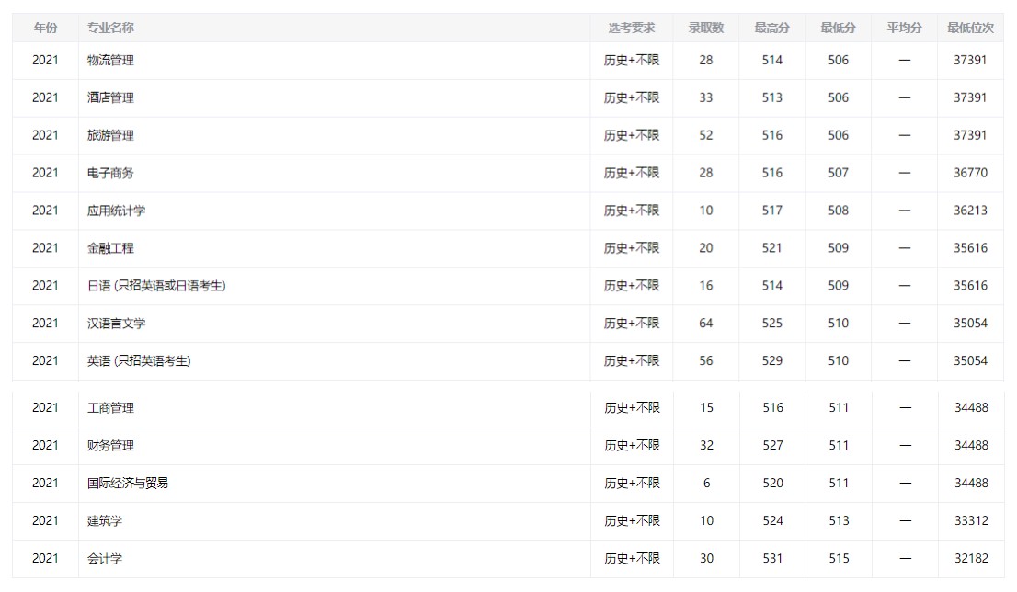Select the 国际经济与贸易 major name
Viewport: 1017px width, 592px height.
point(128,483)
